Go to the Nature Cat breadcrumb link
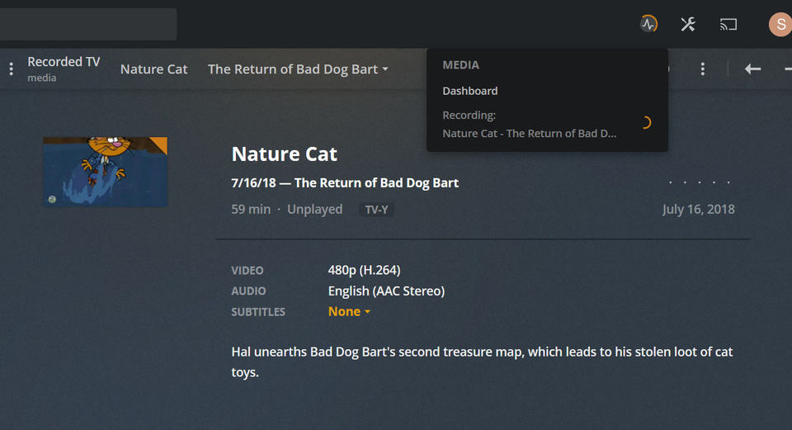 (154, 69)
